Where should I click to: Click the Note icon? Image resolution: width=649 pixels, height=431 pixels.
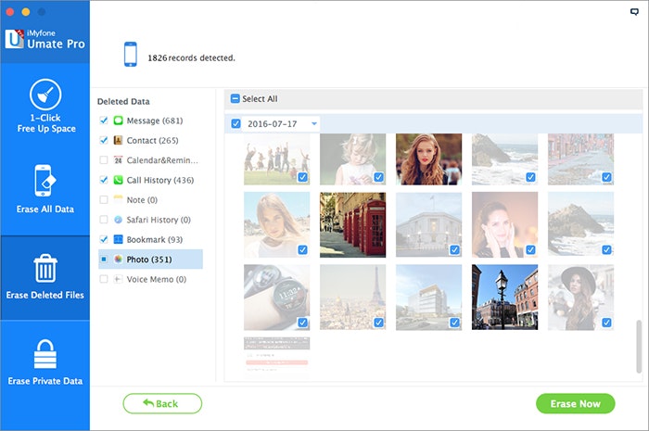coord(118,200)
